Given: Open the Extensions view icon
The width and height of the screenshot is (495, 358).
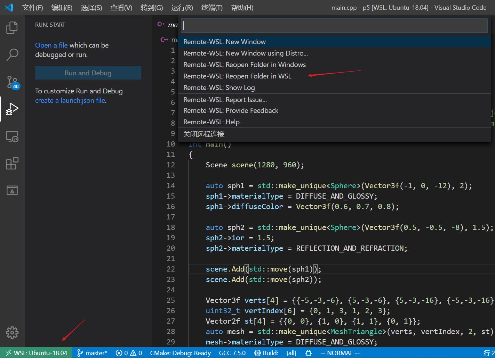Looking at the screenshot, I should [x=12, y=163].
